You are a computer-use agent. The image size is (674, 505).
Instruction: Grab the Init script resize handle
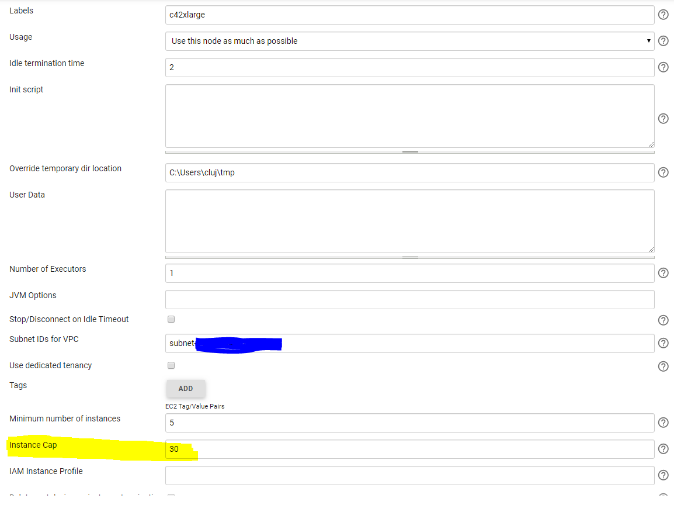pos(410,152)
